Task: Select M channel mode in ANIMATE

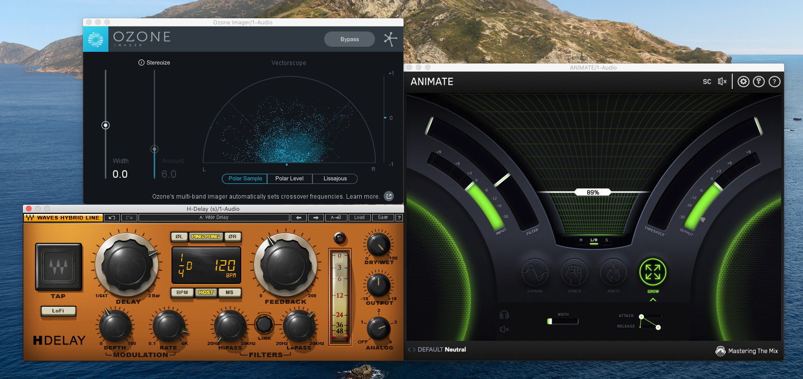Action: pyautogui.click(x=581, y=240)
